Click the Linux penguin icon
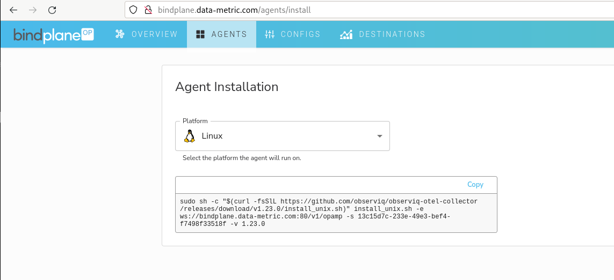The image size is (614, 280). coord(190,136)
